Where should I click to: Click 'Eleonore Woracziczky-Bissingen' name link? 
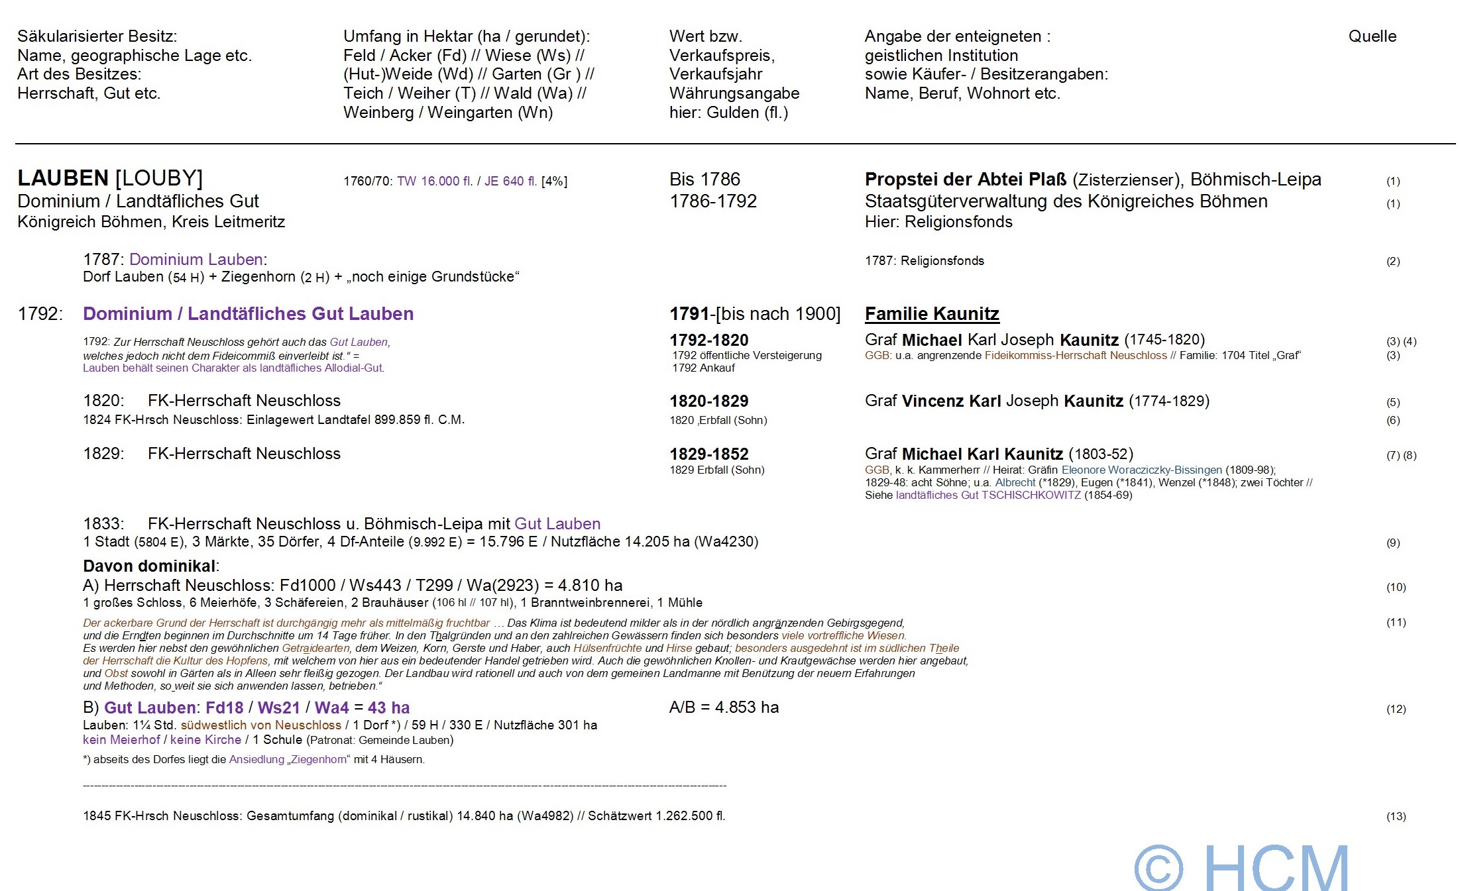tap(1141, 470)
